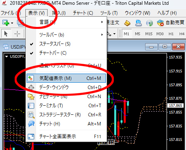This screenshot has height=150, width=186.
Task: Click the ナビゲーター folder-star icon
Action: [31, 97]
